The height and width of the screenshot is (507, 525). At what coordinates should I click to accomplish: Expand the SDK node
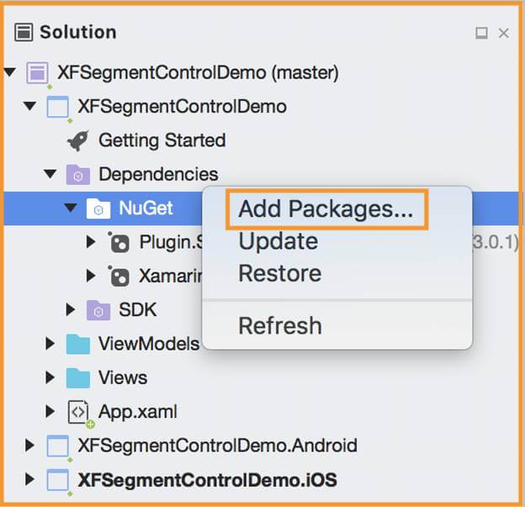[72, 310]
